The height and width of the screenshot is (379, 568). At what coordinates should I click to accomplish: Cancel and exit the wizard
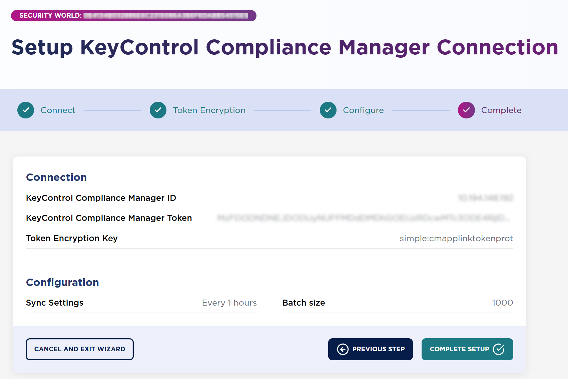(80, 349)
